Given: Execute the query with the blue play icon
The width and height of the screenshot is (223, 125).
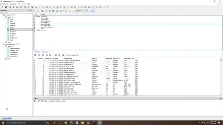Looking at the screenshot, I should pos(35,11).
